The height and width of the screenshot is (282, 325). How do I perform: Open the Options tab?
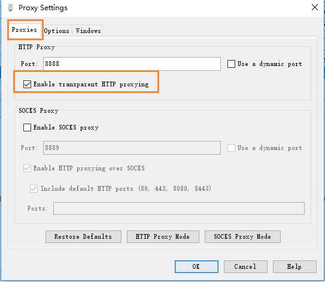57,31
